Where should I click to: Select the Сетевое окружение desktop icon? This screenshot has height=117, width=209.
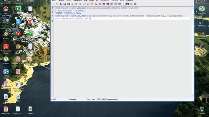pyautogui.click(x=6, y=24)
